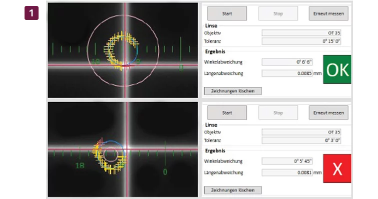This screenshot has width=378, height=199.
Task: Click Zeichnungen löschen in the upper panel
Action: tap(233, 91)
